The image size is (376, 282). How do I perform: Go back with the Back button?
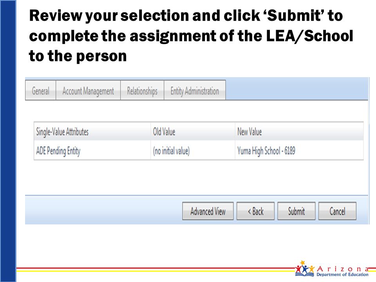pos(255,211)
